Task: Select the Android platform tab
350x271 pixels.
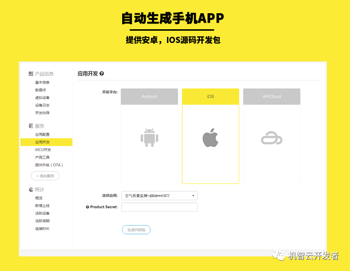Action: 150,96
